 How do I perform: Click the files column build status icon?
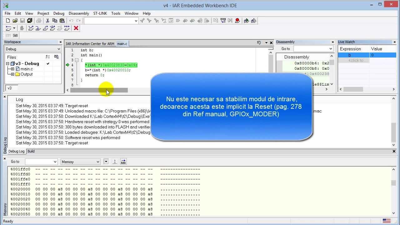[x=56, y=57]
